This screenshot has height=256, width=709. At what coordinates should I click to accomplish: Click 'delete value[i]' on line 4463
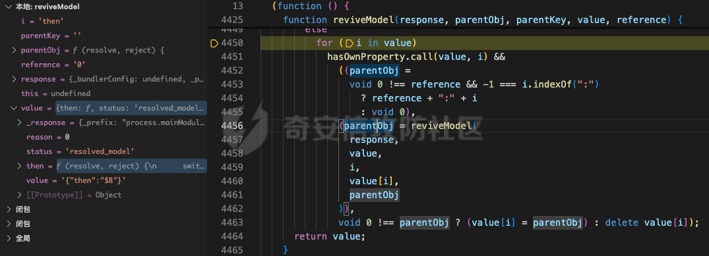[647, 222]
